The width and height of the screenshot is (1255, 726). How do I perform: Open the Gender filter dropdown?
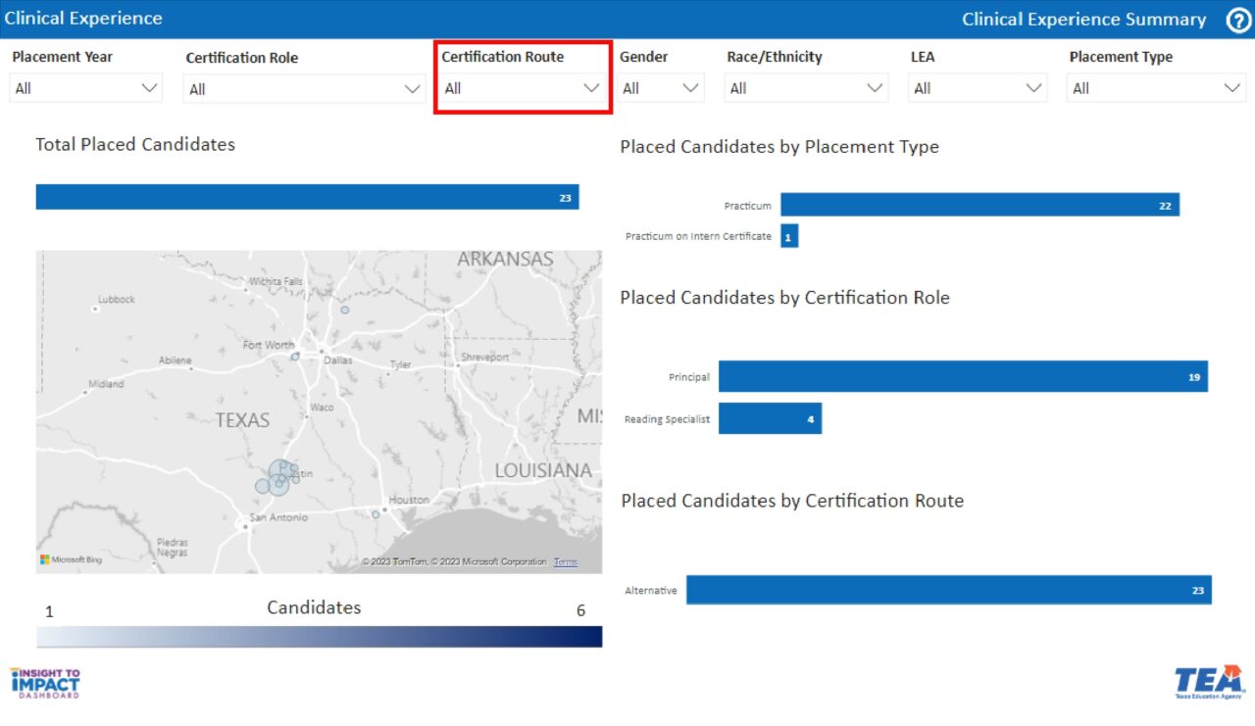(661, 88)
